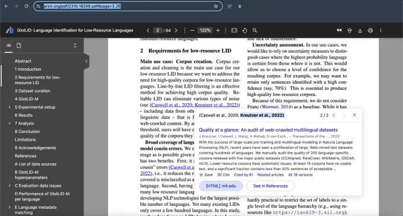Screen dimensions: 403x216
Task: Open site information icon in address bar
Action: (x=39, y=6)
